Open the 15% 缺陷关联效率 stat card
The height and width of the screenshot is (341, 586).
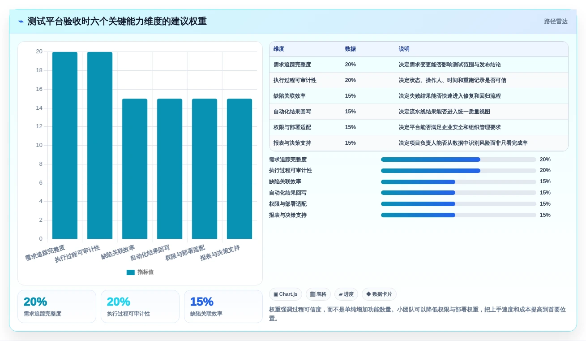coord(223,306)
